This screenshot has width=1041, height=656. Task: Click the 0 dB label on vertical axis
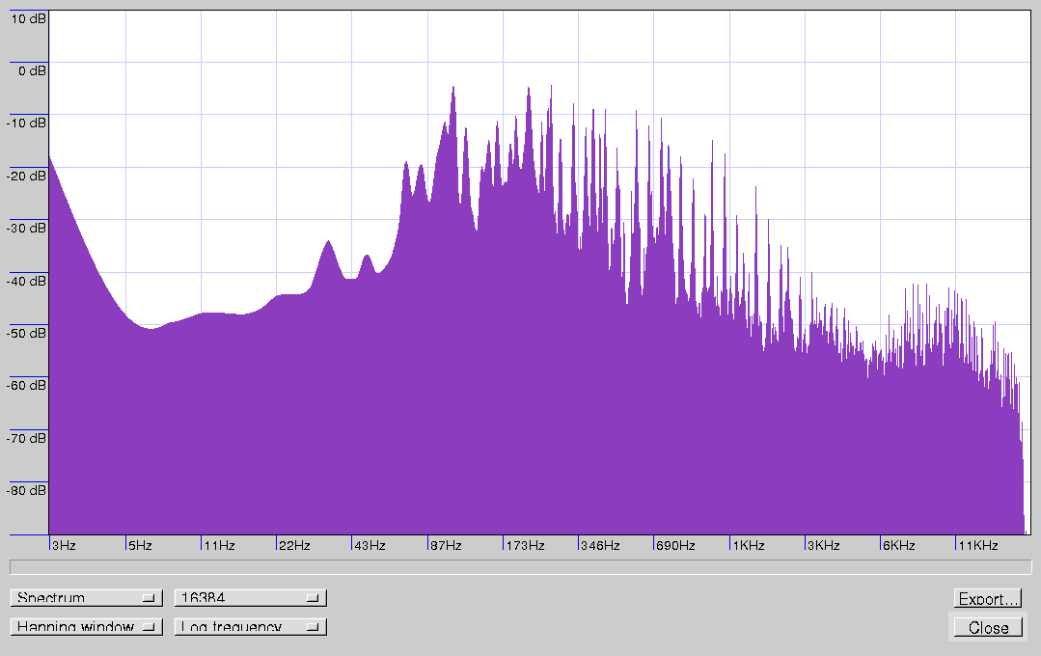pyautogui.click(x=30, y=70)
